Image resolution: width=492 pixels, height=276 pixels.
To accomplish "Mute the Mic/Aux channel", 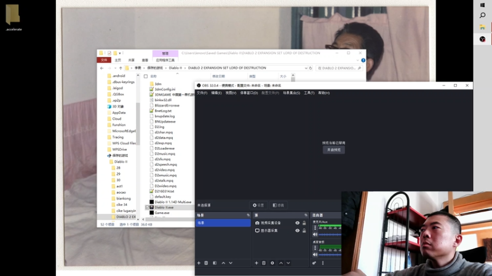I will pyautogui.click(x=315, y=234).
